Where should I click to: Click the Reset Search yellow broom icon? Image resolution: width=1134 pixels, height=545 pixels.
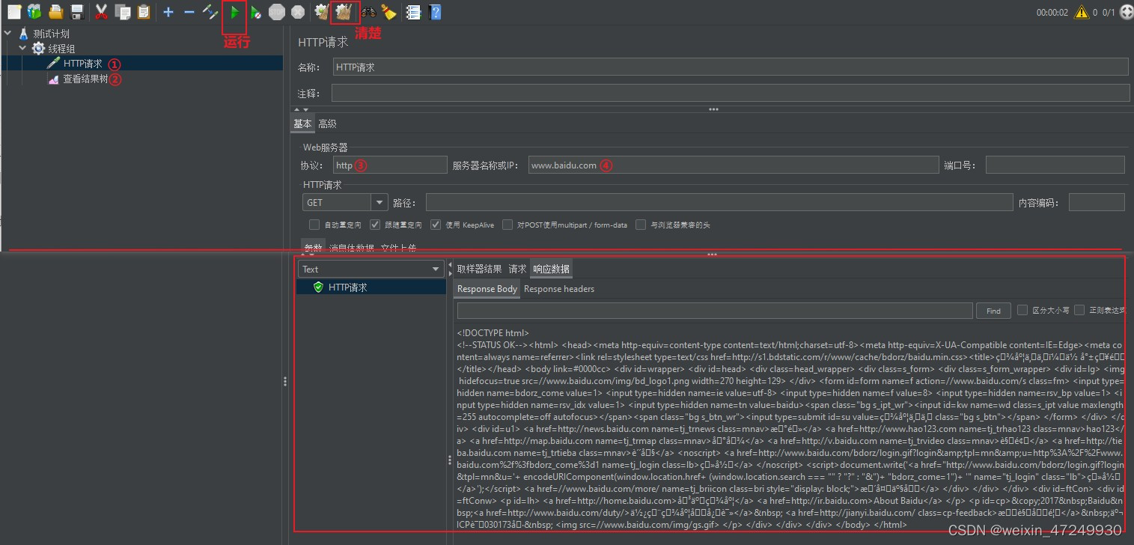[388, 12]
